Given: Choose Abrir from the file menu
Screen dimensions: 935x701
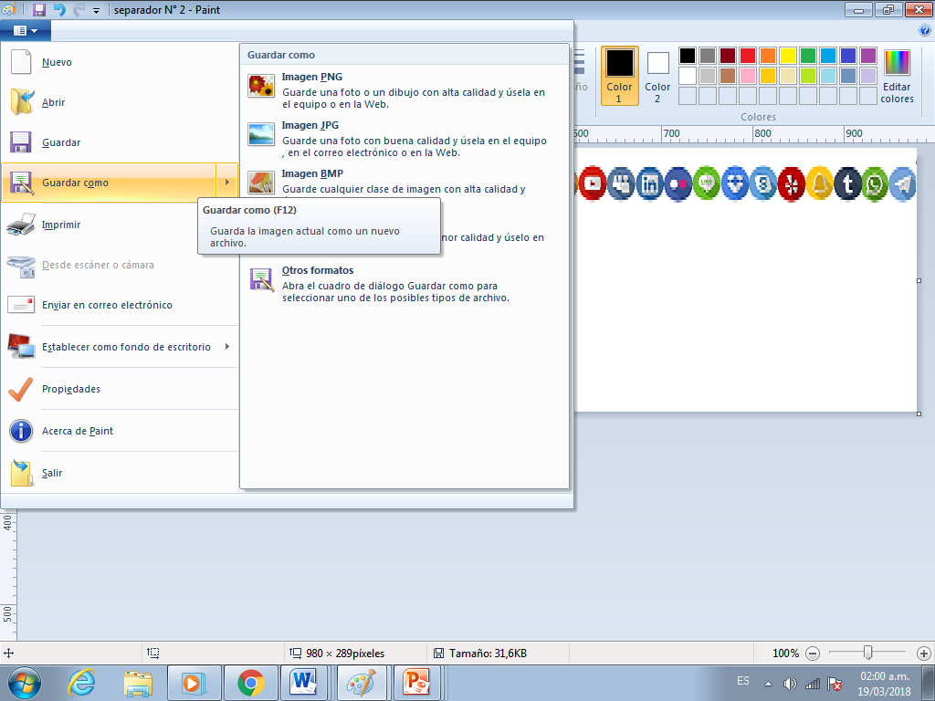Looking at the screenshot, I should [x=120, y=102].
